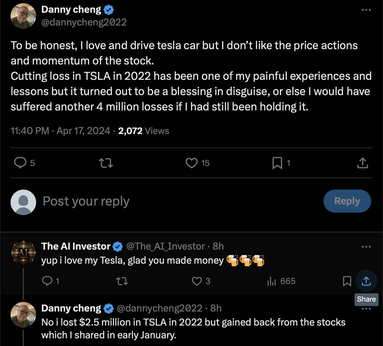Open more options on Danny cheng's main post
The image size is (383, 346).
click(x=366, y=10)
